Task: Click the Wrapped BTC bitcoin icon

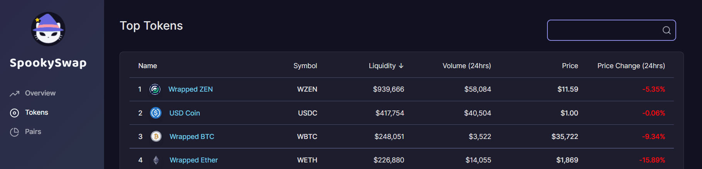Action: (156, 137)
